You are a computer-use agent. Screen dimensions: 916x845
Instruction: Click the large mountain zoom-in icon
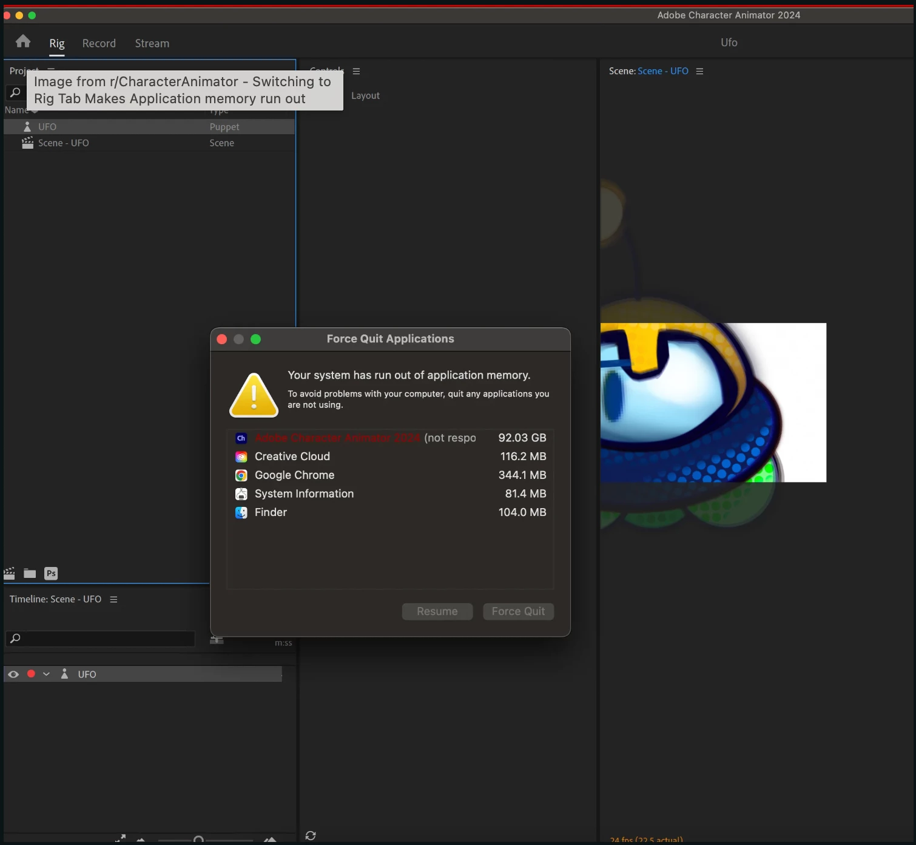coord(271,839)
